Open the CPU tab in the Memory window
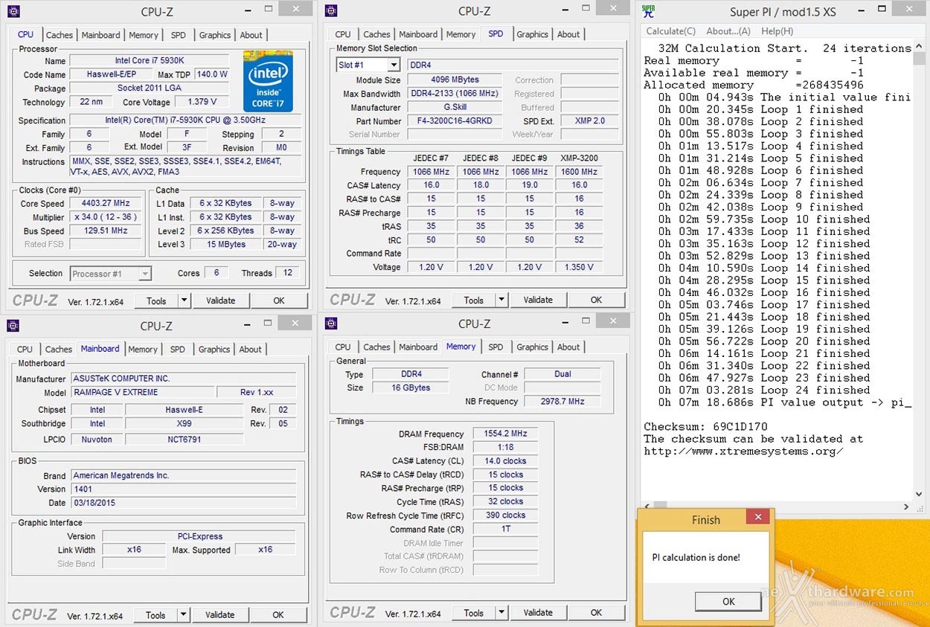930x627 pixels. [343, 347]
